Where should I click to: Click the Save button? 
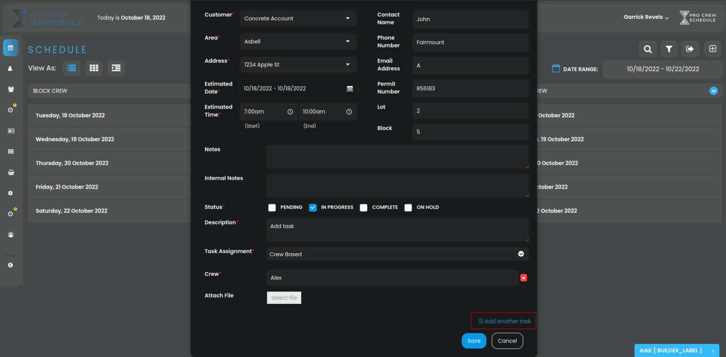coord(474,341)
